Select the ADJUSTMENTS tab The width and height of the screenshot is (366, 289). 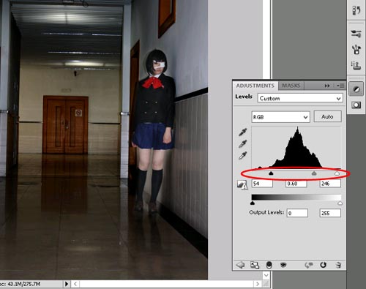click(255, 86)
